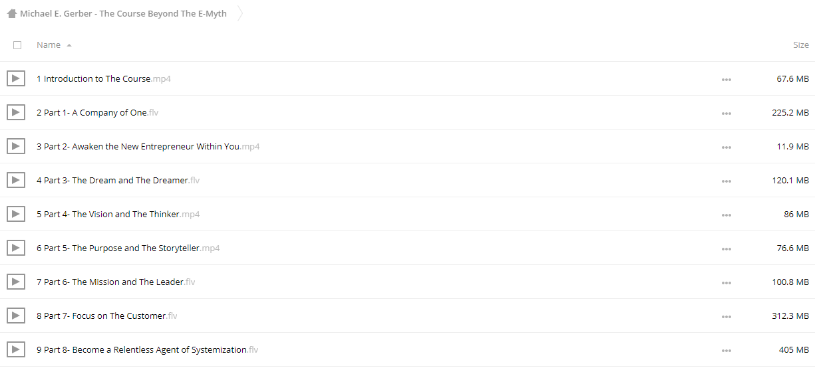The height and width of the screenshot is (368, 815).
Task: Open file 3 Part 2- Awaken the New Entrepreneur
Action: pyautogui.click(x=148, y=146)
